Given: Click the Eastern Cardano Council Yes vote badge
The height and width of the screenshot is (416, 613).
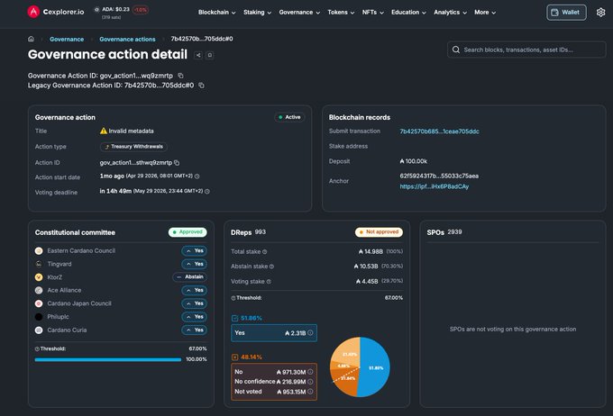Looking at the screenshot, I should [195, 251].
